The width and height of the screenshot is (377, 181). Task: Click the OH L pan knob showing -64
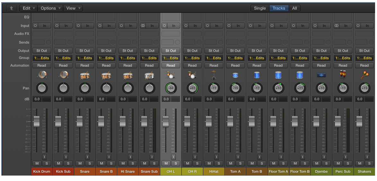pos(171,88)
